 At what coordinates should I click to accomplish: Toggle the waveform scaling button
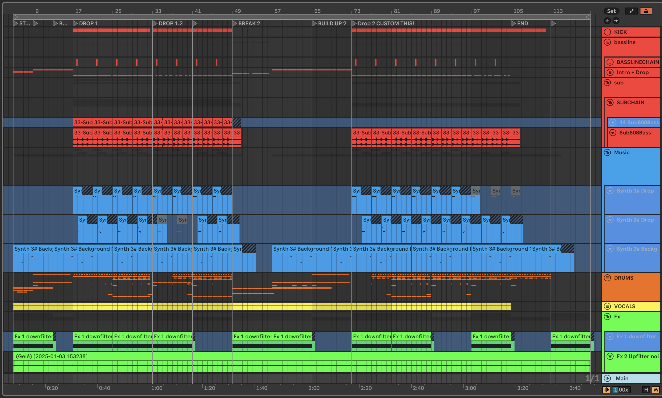[x=606, y=390]
